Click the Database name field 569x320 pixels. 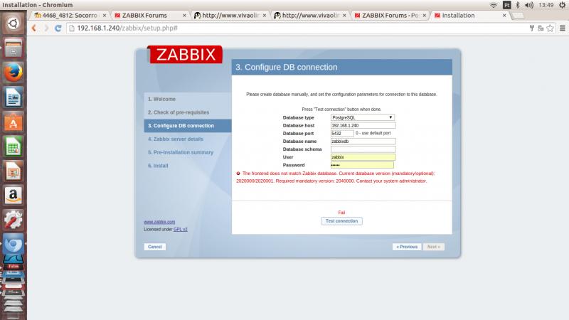tap(363, 142)
